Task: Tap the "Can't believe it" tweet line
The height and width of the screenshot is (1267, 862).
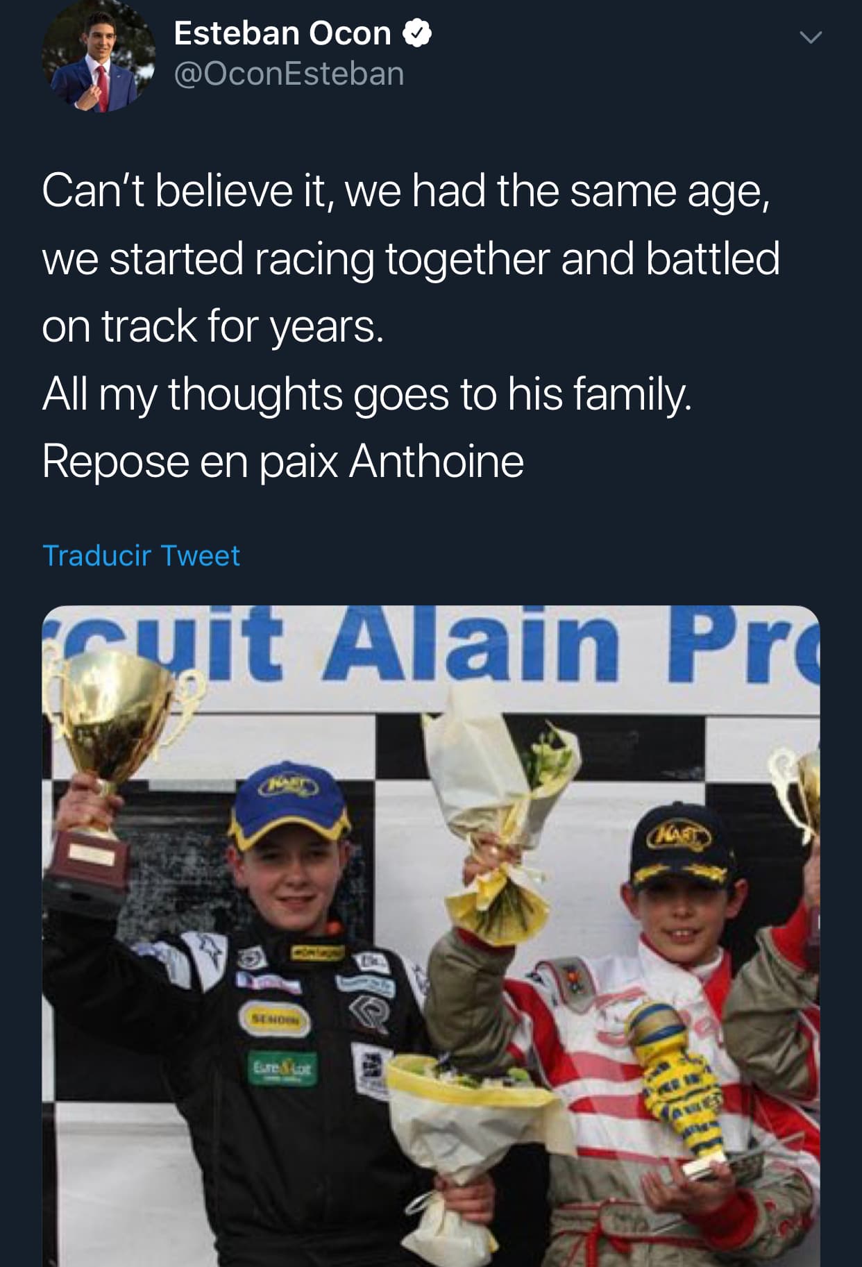Action: point(406,192)
